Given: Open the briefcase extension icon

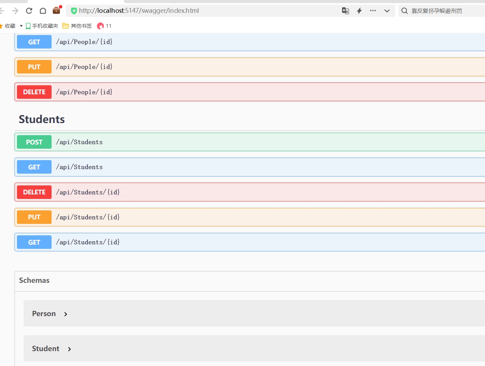Looking at the screenshot, I should [57, 10].
